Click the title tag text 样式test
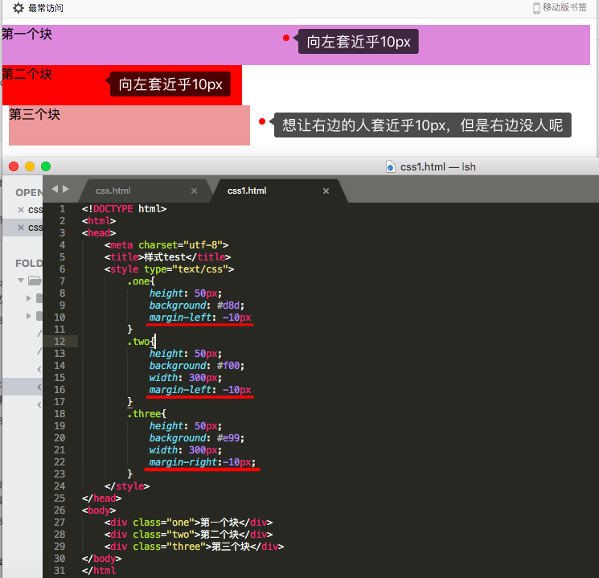This screenshot has height=578, width=599. pos(165,257)
